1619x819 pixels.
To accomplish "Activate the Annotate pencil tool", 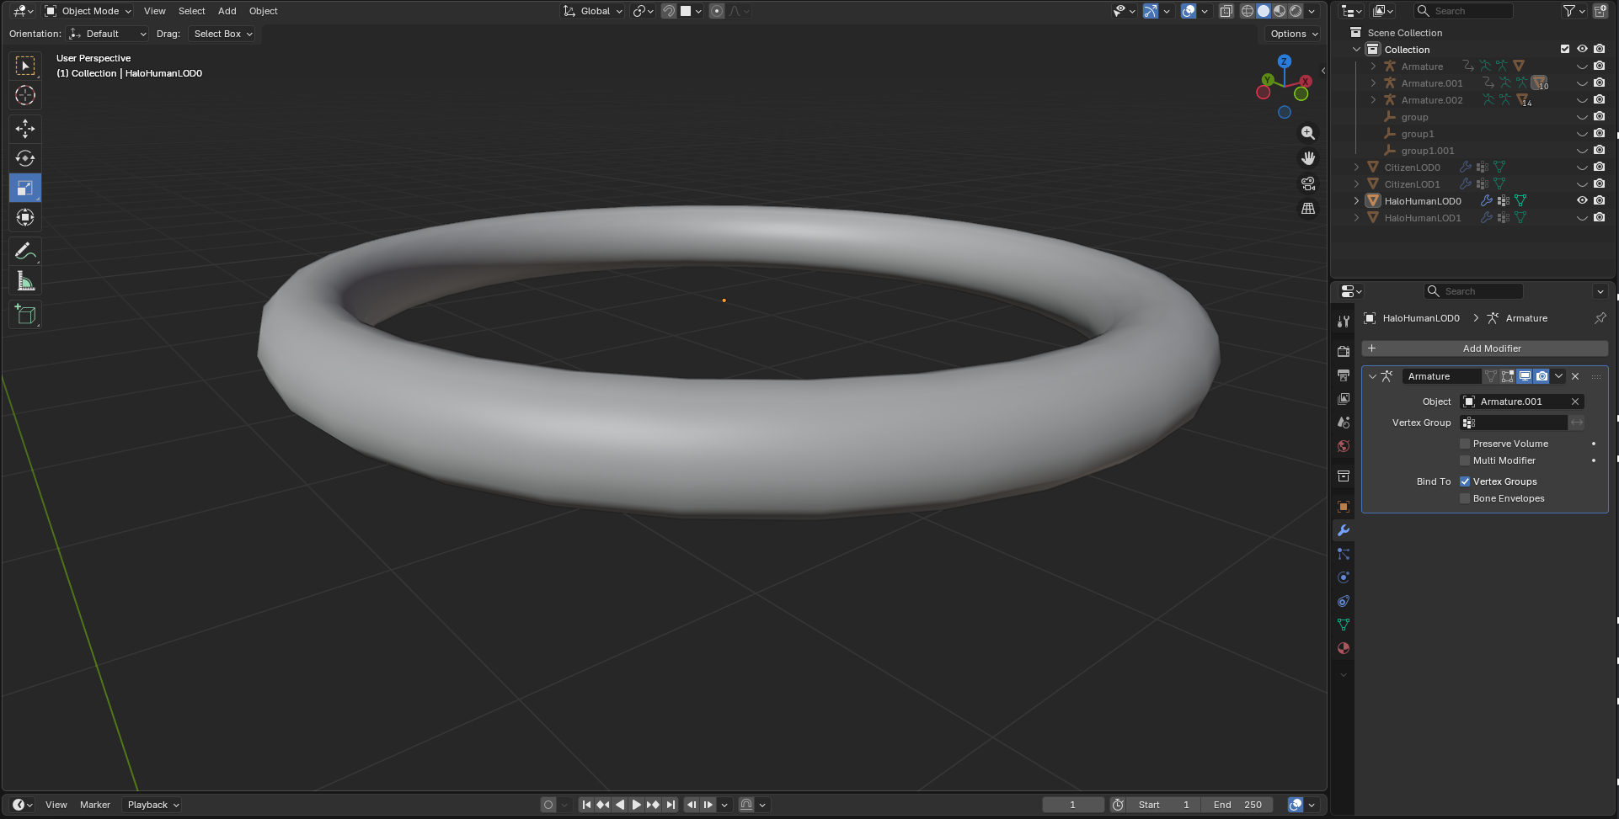I will coord(25,251).
